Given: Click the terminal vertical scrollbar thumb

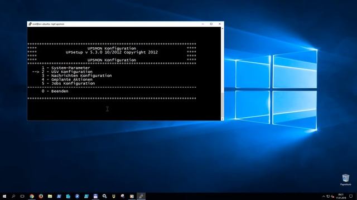Looking at the screenshot, I should 223,105.
